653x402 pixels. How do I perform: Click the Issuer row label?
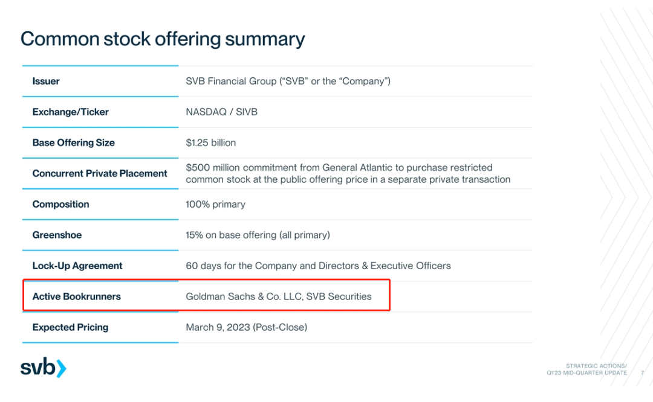click(46, 81)
